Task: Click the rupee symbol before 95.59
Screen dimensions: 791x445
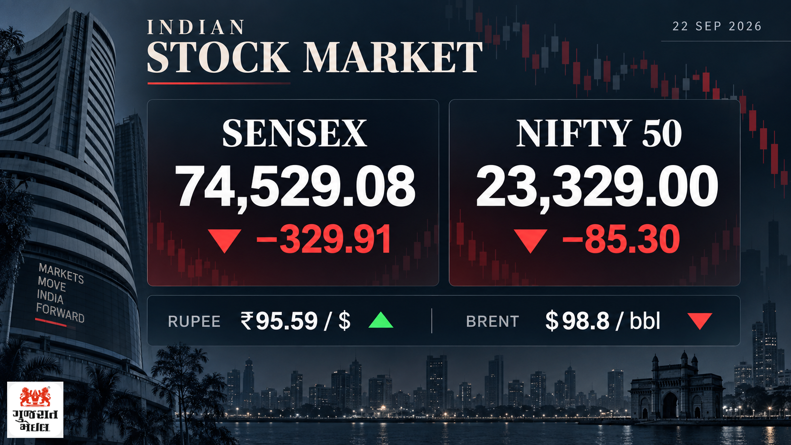Action: click(x=247, y=321)
